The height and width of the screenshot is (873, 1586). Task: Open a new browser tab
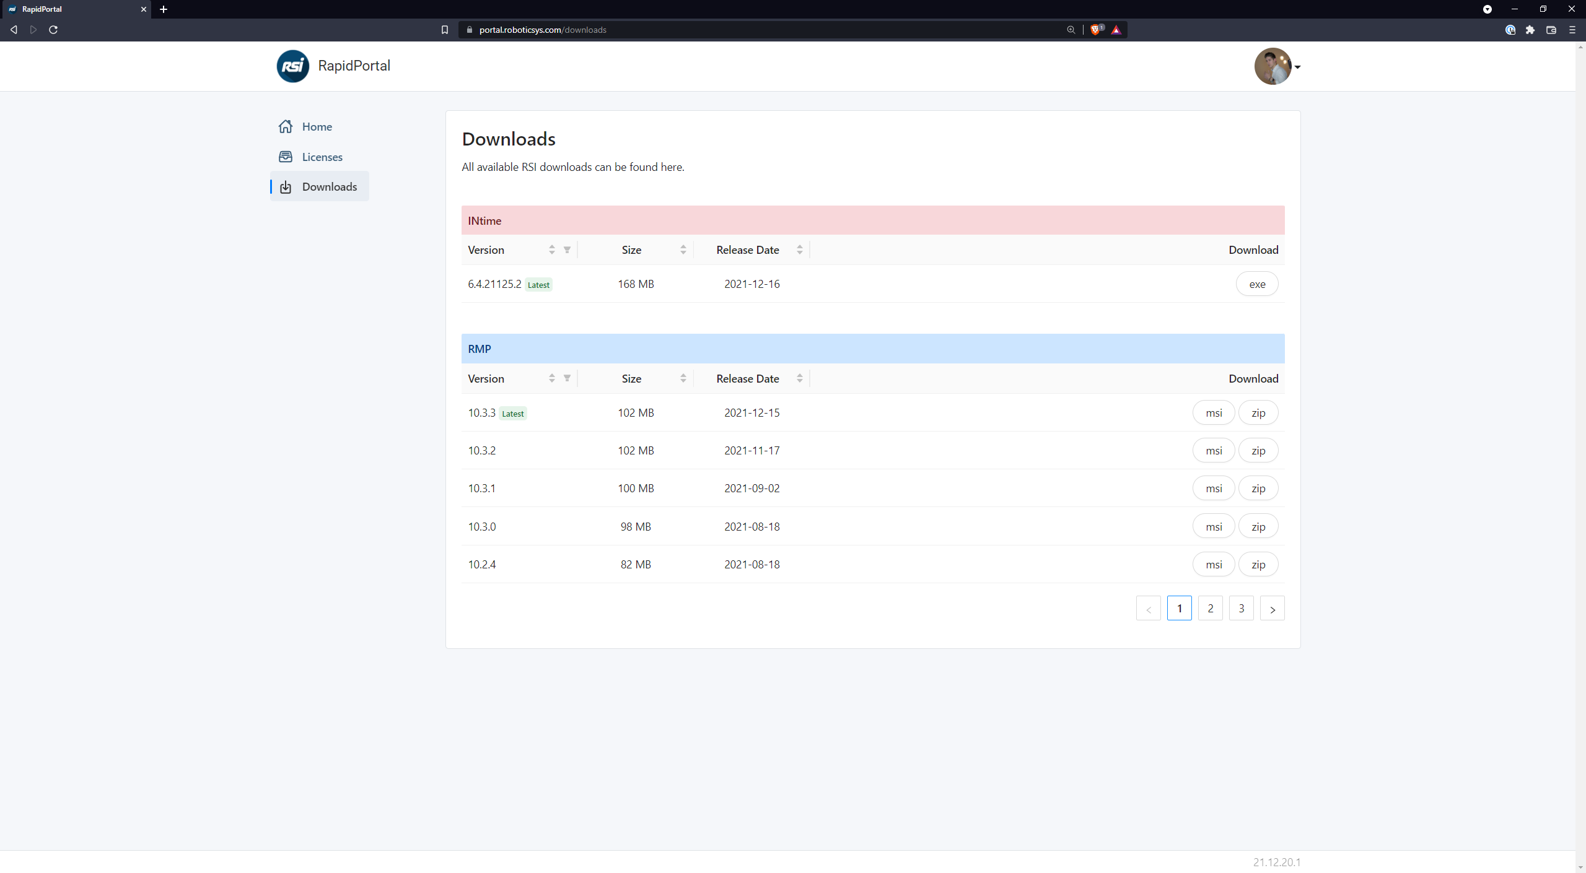(164, 9)
